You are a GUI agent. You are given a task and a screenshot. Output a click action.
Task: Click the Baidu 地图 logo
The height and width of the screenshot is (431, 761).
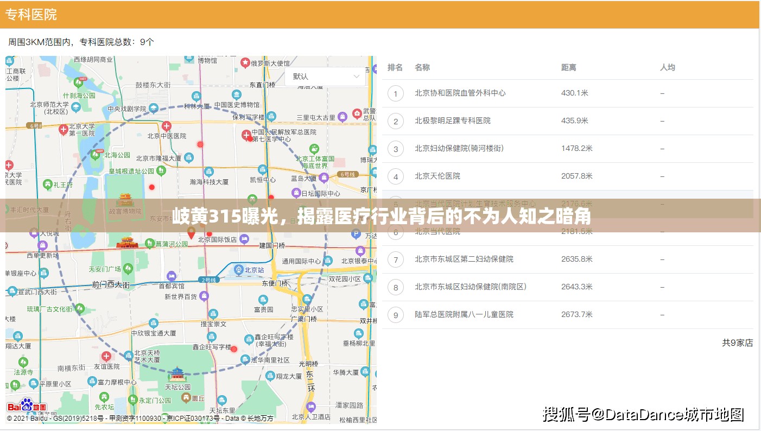(x=27, y=407)
